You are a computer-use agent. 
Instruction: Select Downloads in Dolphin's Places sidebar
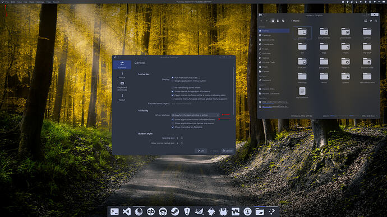(274, 45)
